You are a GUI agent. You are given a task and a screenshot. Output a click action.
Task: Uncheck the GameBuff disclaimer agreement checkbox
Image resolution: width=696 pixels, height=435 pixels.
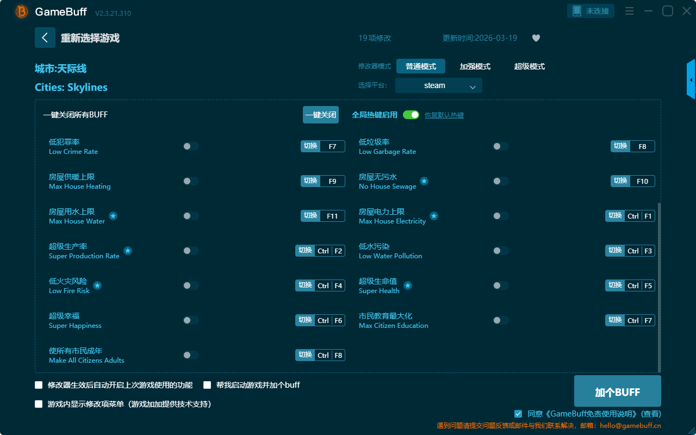click(x=518, y=414)
